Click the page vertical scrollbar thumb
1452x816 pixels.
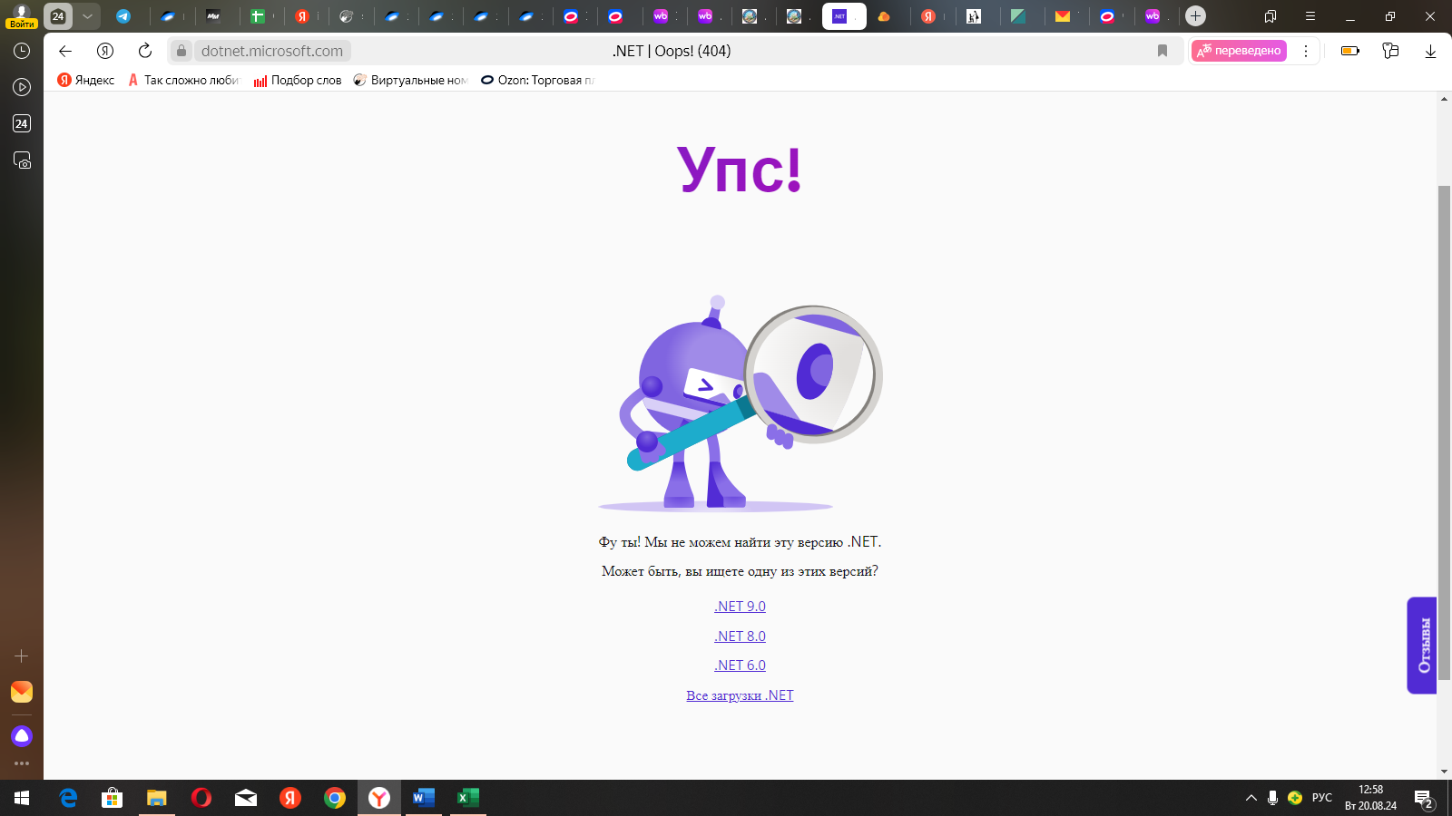[x=1445, y=432]
